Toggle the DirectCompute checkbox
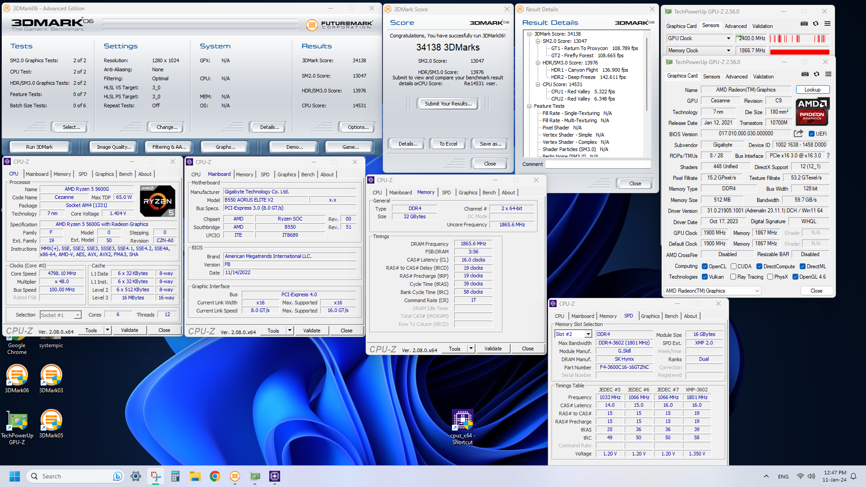The image size is (866, 487). pos(759,266)
